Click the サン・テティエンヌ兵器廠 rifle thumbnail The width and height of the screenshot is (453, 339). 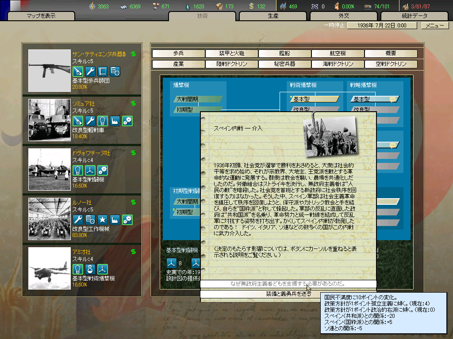point(50,71)
